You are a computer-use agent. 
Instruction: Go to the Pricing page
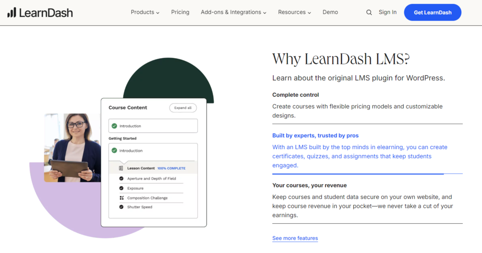(x=180, y=12)
